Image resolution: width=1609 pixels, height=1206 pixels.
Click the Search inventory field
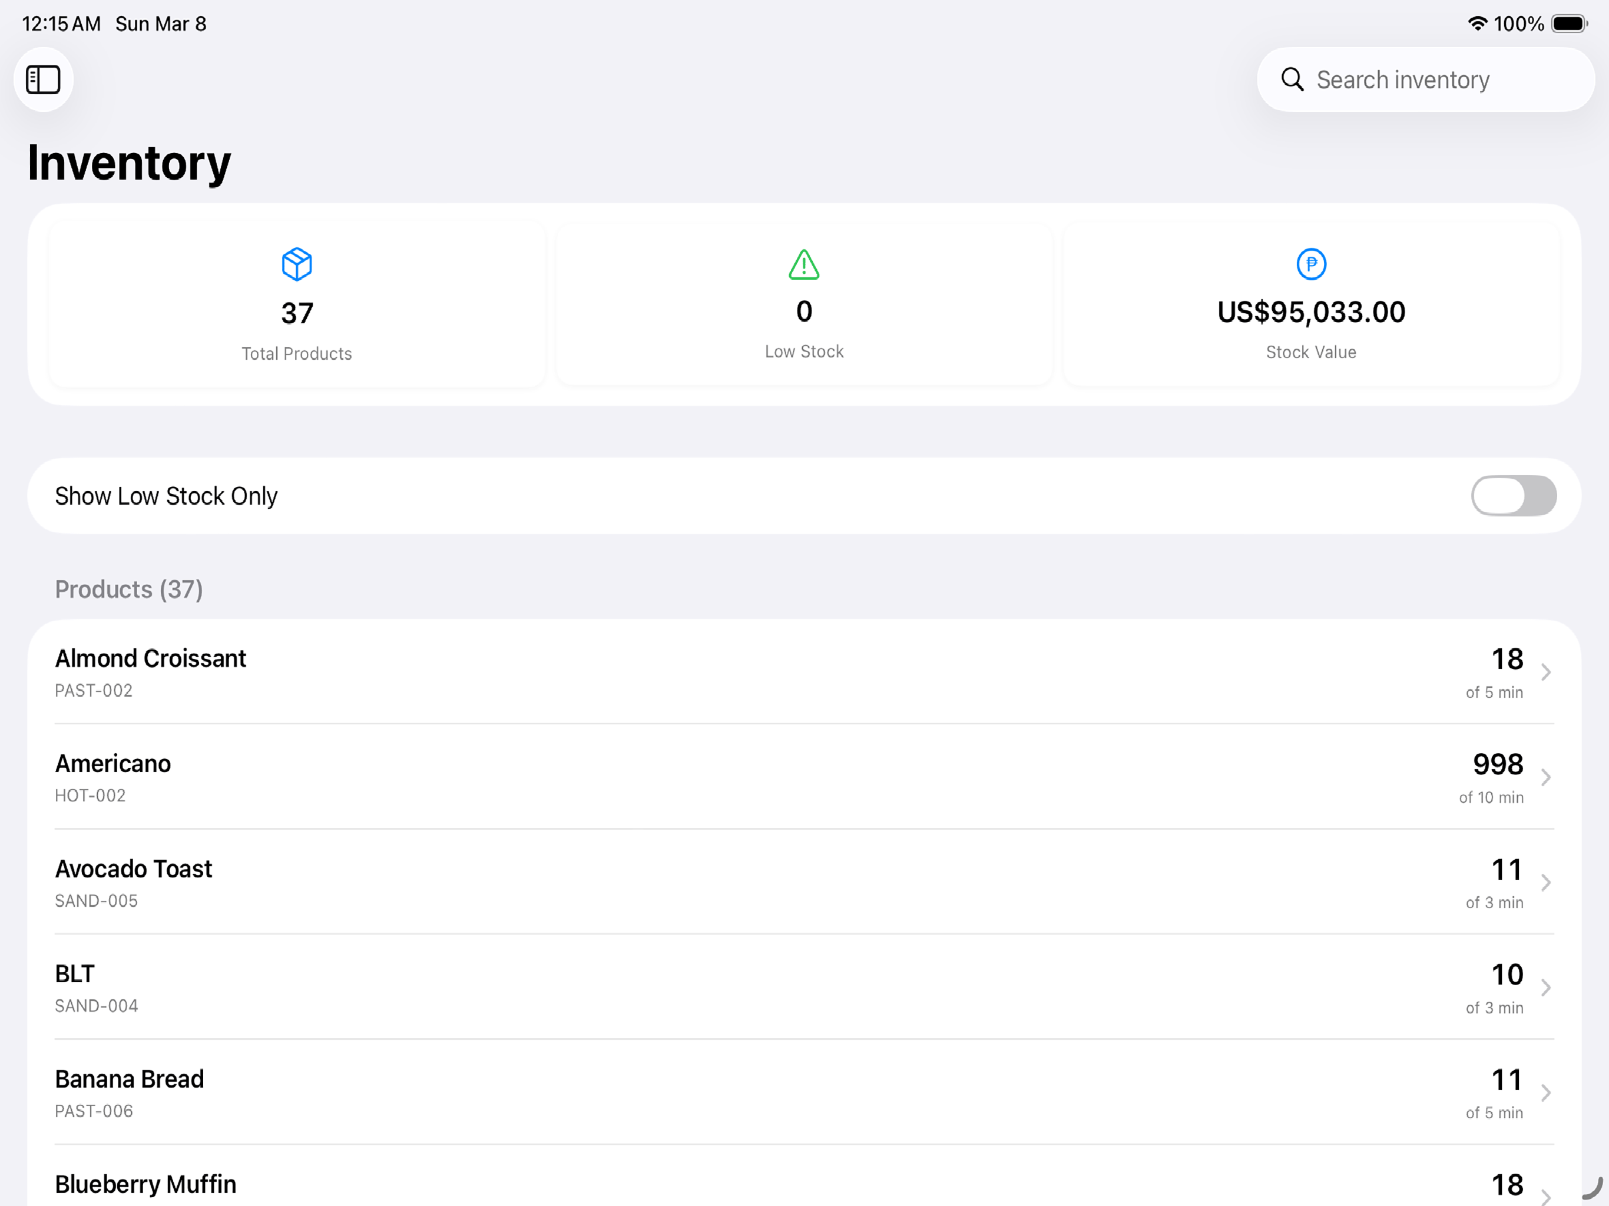pos(1425,79)
